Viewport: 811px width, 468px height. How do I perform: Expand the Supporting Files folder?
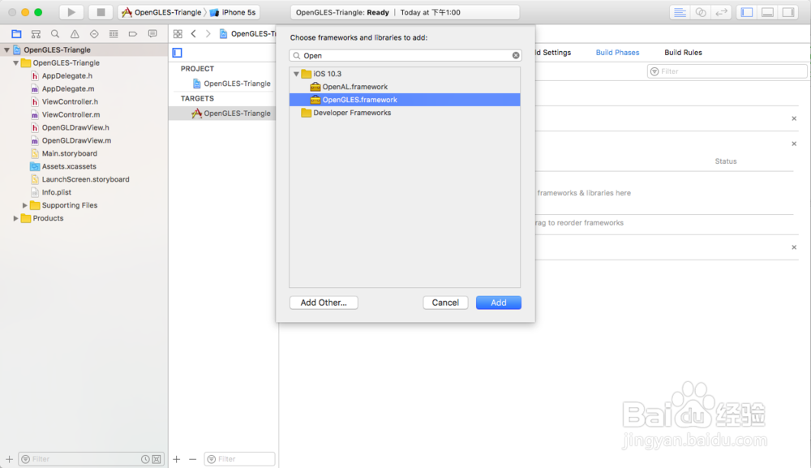[25, 205]
